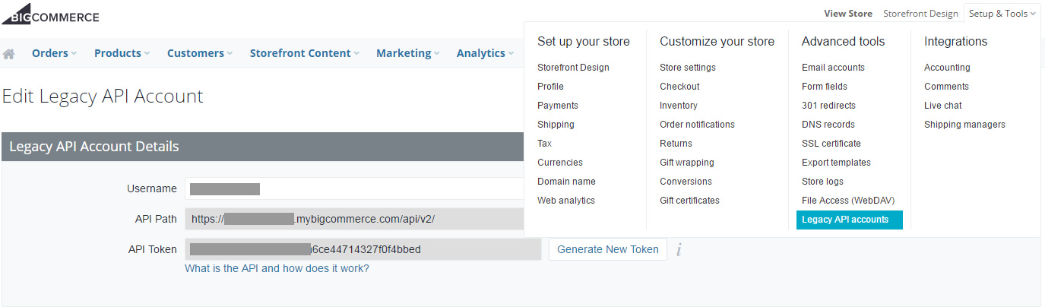Click the View Store link

point(847,14)
